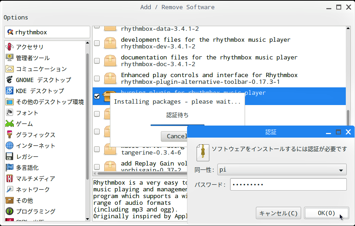Open the 管理者ツール category icon

tap(10, 58)
